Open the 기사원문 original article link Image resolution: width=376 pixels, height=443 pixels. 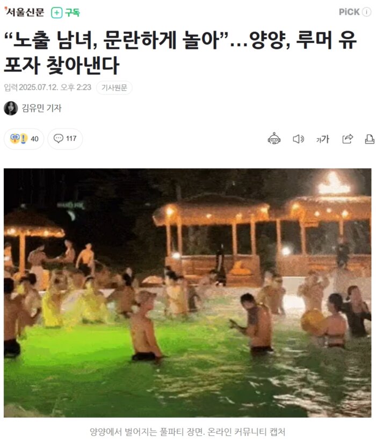click(114, 88)
